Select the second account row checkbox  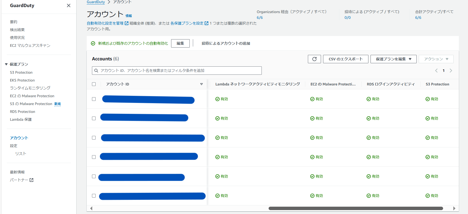point(94,118)
